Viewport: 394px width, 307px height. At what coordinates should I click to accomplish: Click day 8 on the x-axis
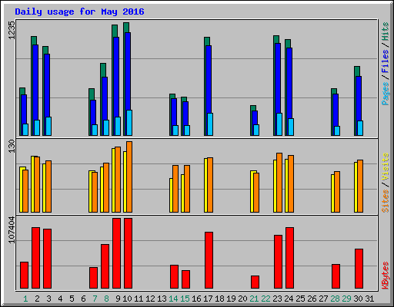coord(106,299)
